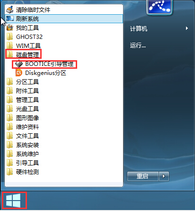
Task: Click the 重启 button
Action: point(142,176)
